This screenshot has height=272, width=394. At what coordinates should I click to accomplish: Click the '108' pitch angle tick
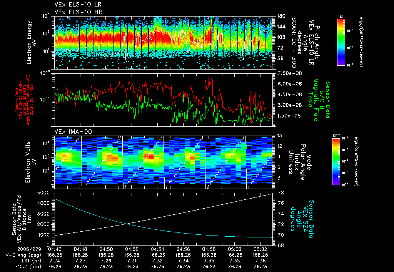tap(281, 37)
